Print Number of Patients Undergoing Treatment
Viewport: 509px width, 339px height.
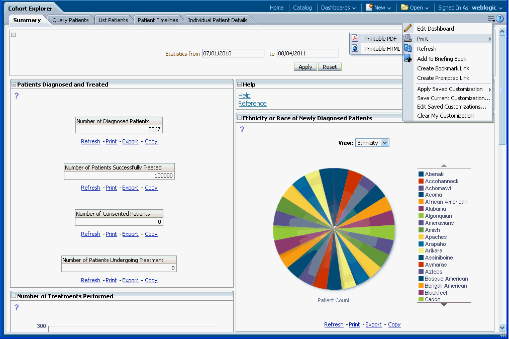tap(111, 280)
